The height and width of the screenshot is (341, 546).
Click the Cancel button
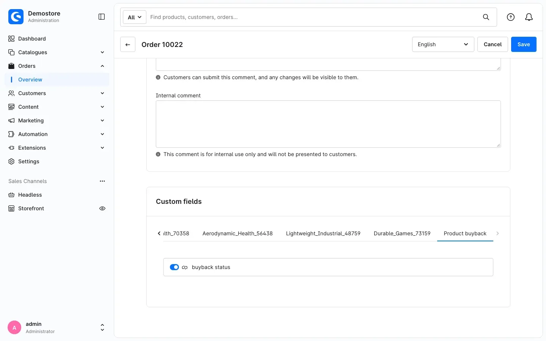point(493,44)
